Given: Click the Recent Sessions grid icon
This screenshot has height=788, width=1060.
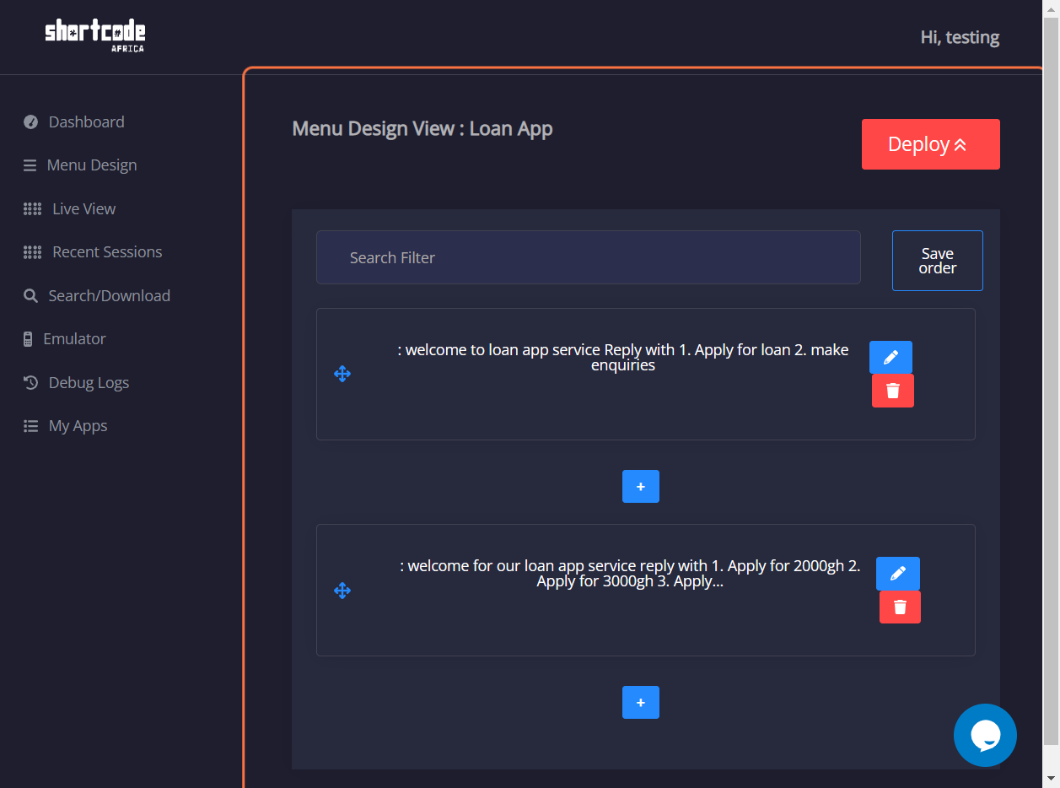Looking at the screenshot, I should [32, 252].
